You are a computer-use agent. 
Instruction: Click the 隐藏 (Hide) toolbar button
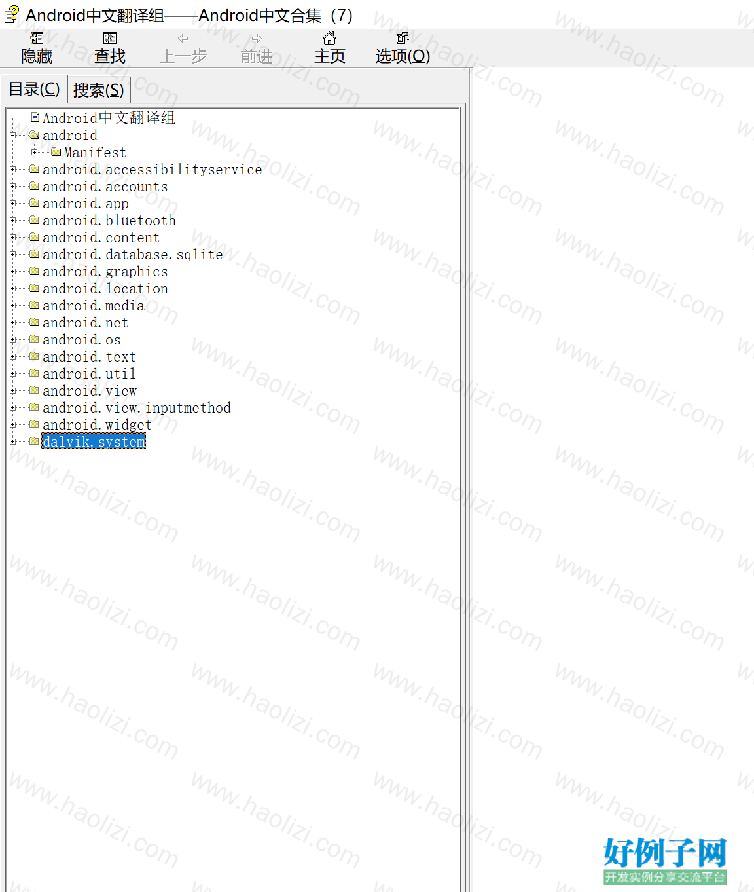point(37,48)
